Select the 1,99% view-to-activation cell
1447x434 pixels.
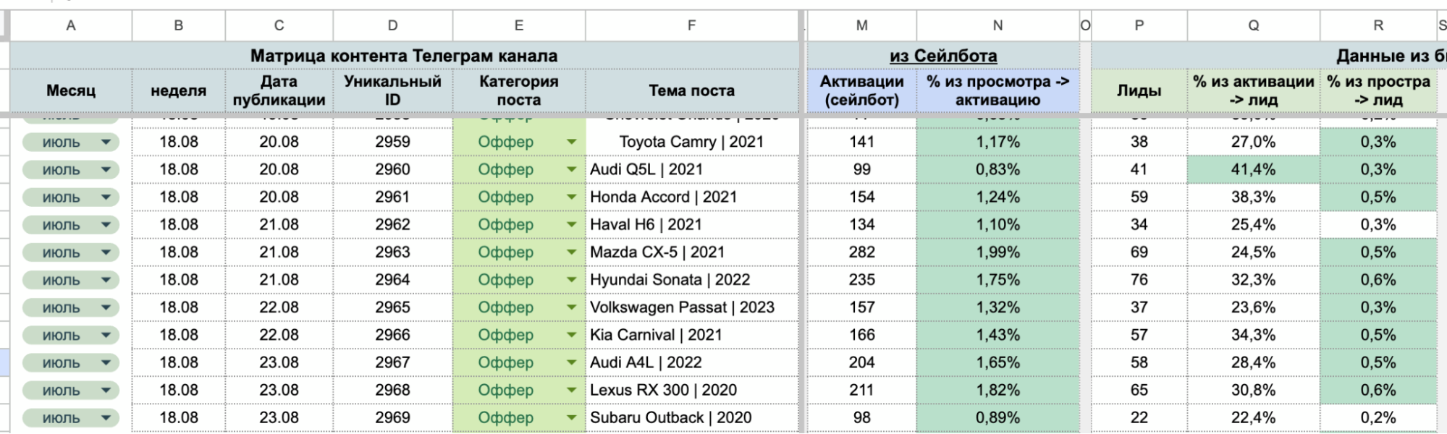997,252
